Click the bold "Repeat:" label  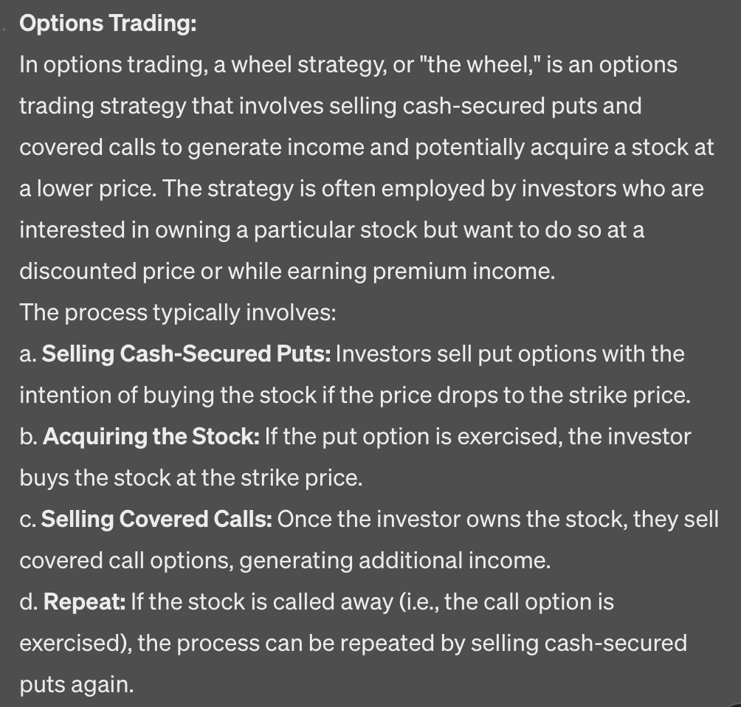click(x=85, y=601)
